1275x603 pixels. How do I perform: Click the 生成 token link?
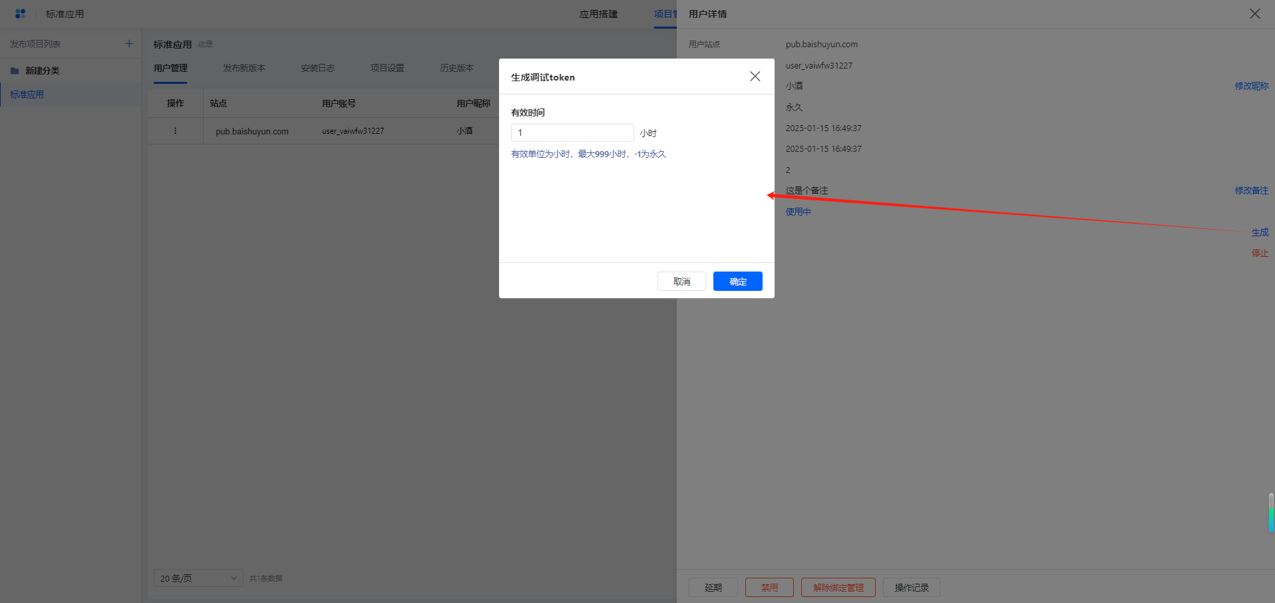(x=1260, y=232)
